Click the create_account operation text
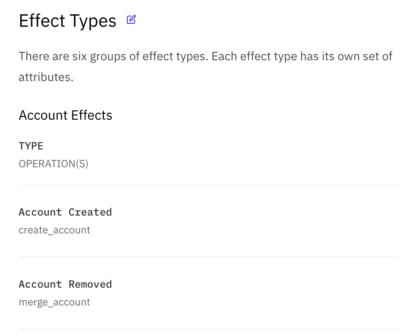This screenshot has width=412, height=336. (x=54, y=230)
